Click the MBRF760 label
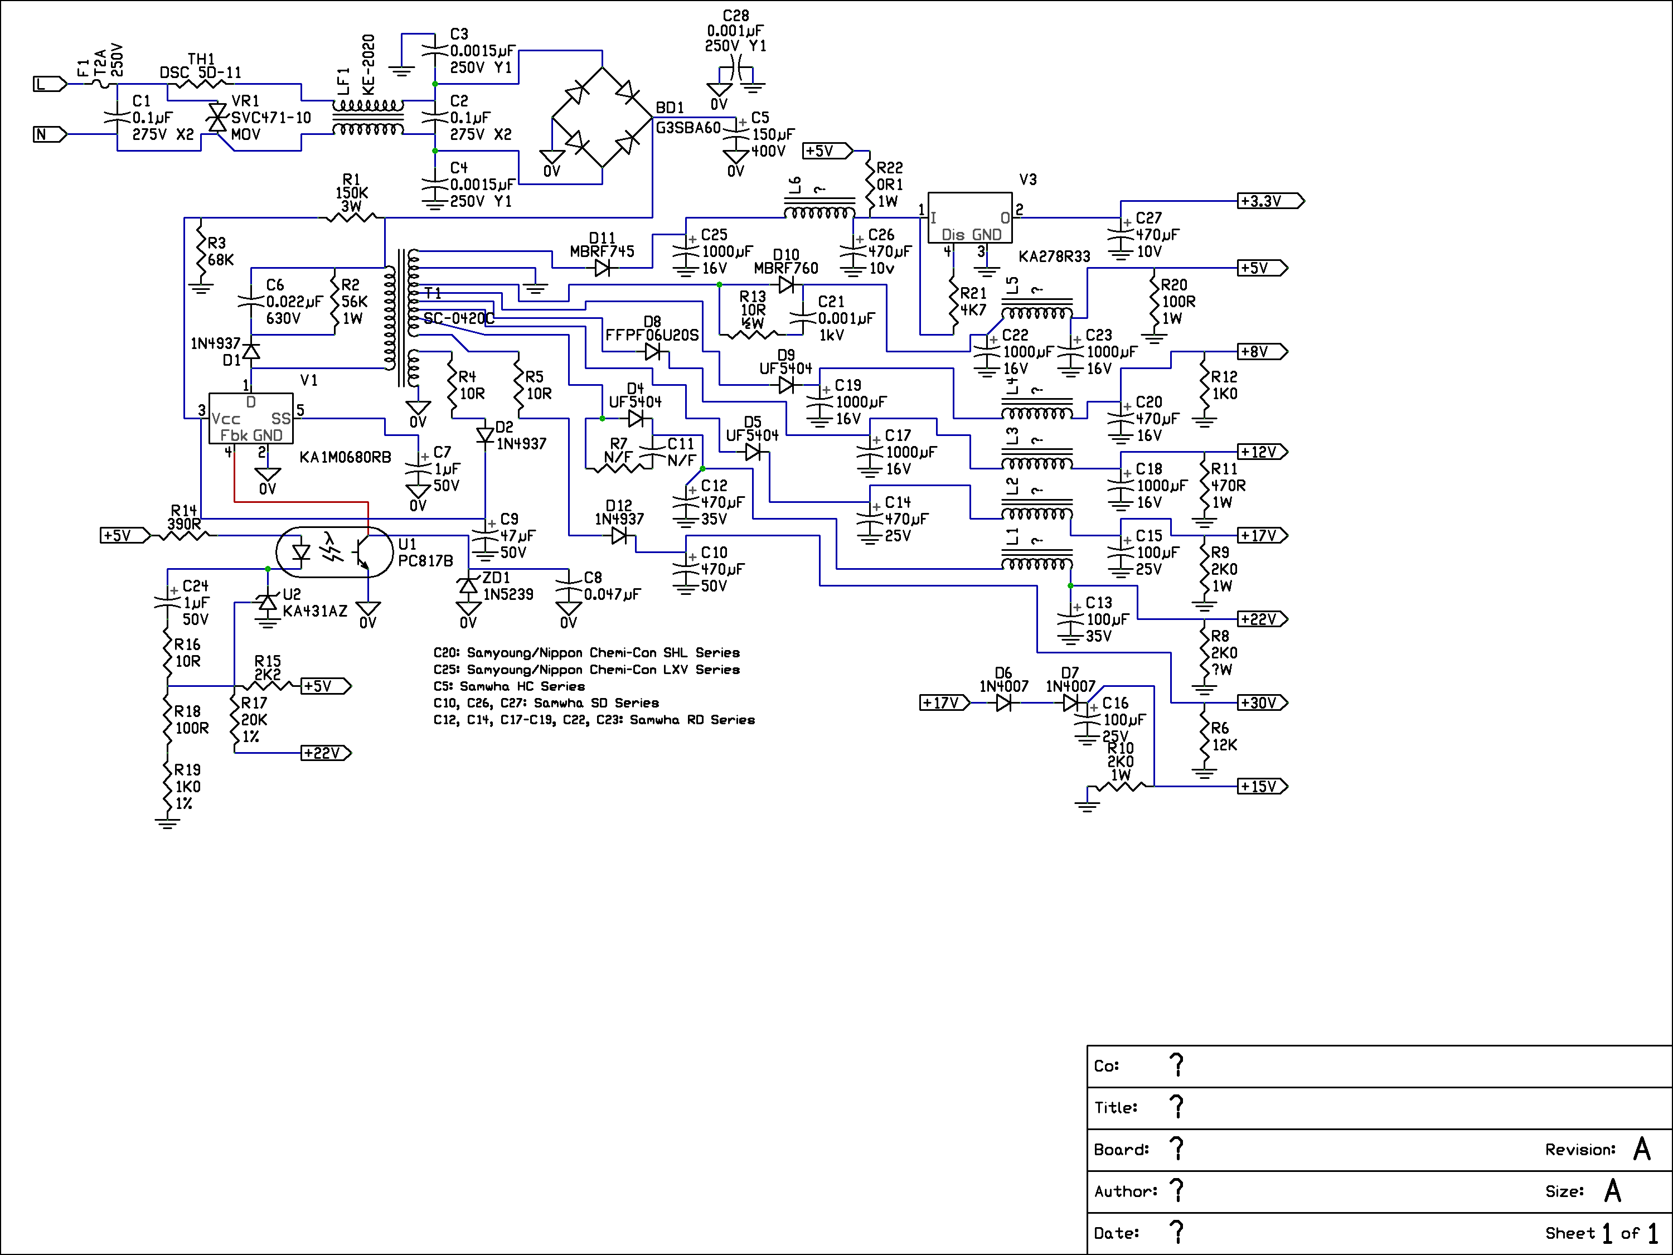Image resolution: width=1673 pixels, height=1255 pixels. click(x=786, y=269)
